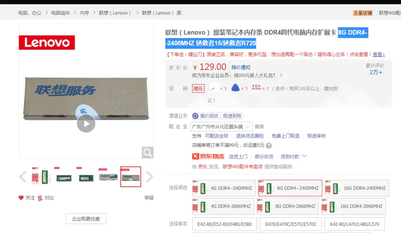Open the delivery address dropdown

click(x=222, y=127)
